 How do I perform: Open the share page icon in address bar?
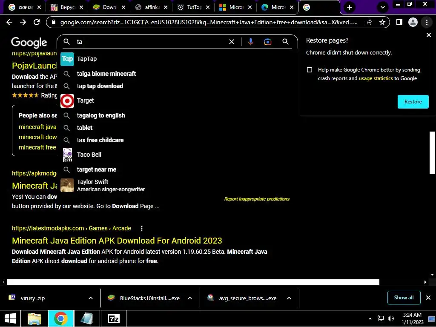coord(369,22)
